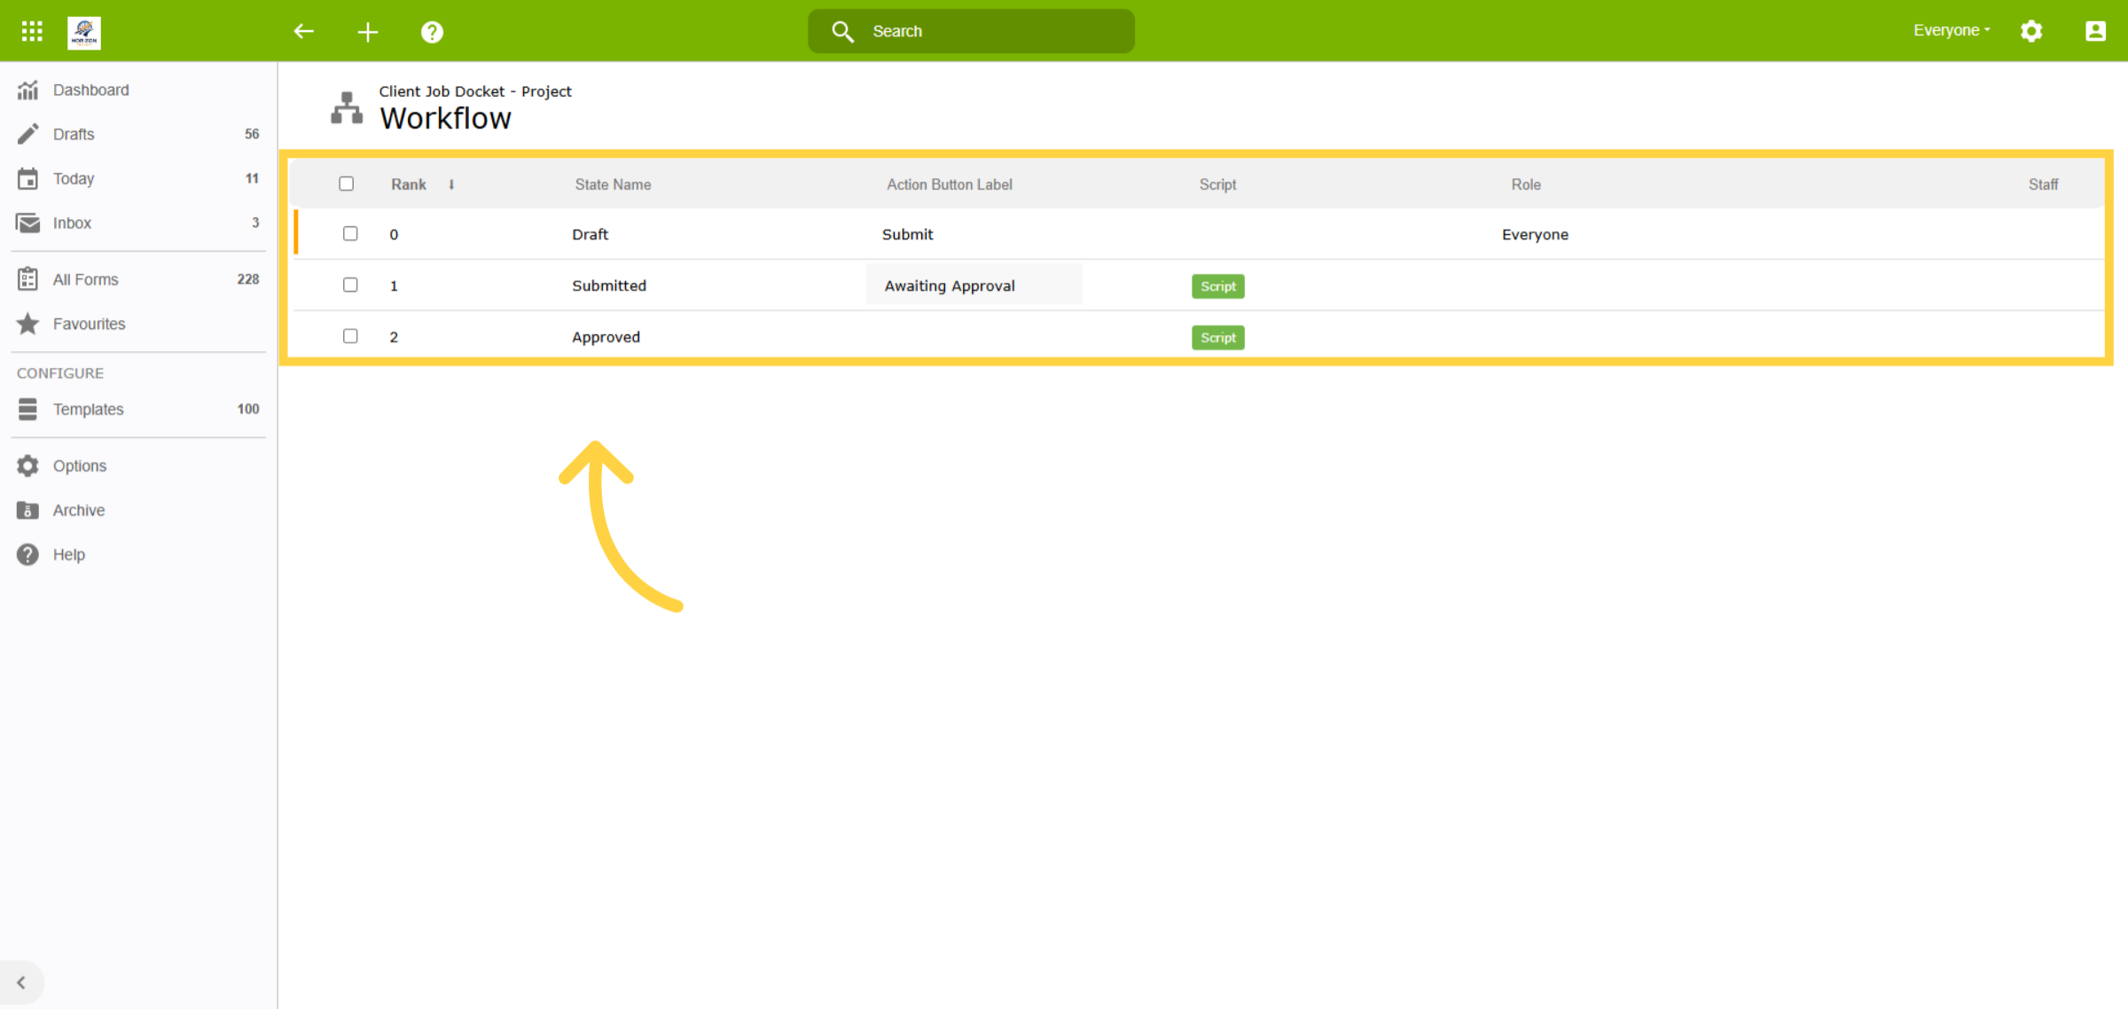Click the sidebar Help question icon
The height and width of the screenshot is (1009, 2128).
(x=28, y=554)
